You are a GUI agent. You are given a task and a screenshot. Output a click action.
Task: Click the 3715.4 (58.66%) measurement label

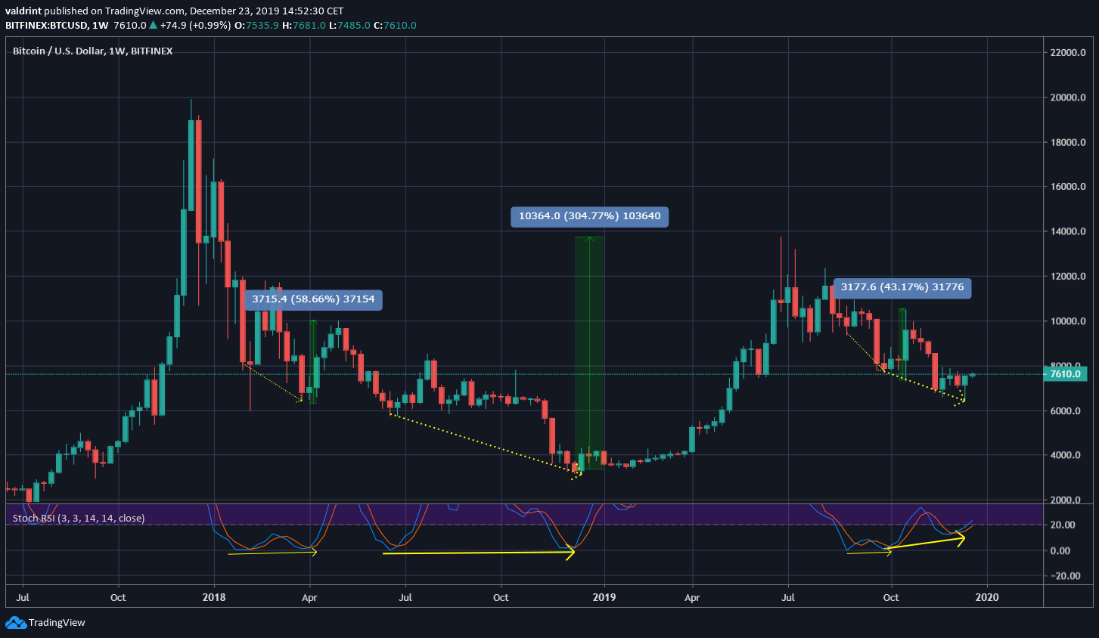pyautogui.click(x=312, y=299)
